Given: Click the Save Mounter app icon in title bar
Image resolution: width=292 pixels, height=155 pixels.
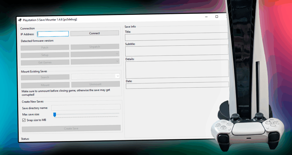Looking at the screenshot, I should [20, 20].
